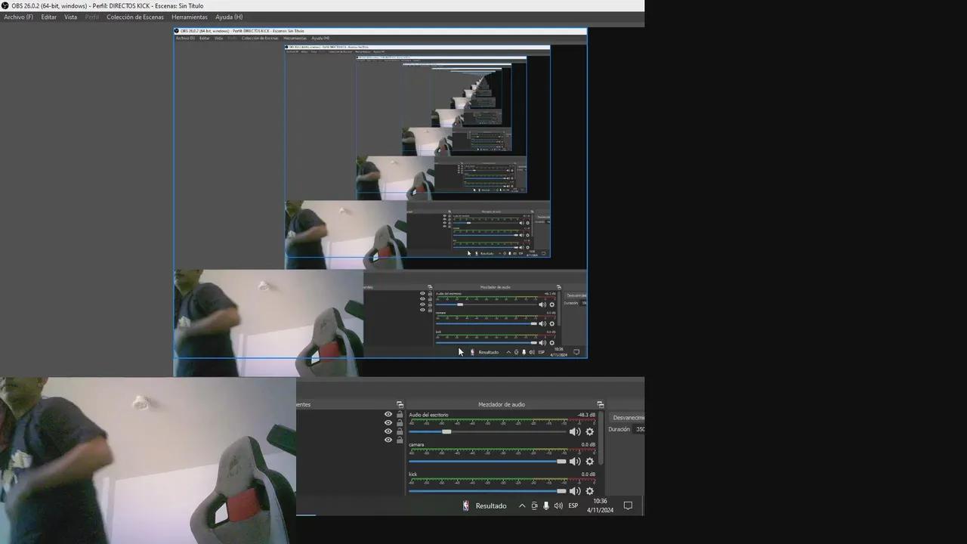Viewport: 967px width, 544px height.
Task: Click the ESP language indicator
Action: tap(573, 505)
